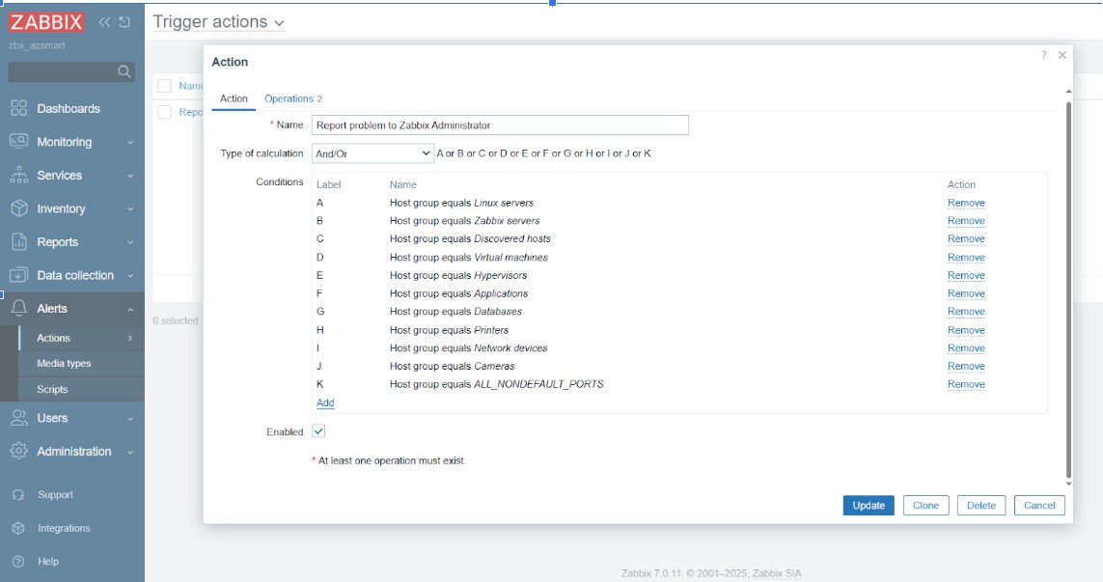Open Media types in Alerts submenu
The width and height of the screenshot is (1103, 582).
click(64, 364)
